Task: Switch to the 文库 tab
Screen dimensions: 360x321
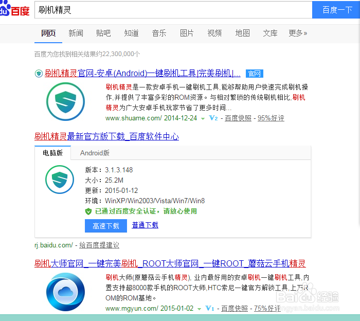Action: (x=270, y=33)
